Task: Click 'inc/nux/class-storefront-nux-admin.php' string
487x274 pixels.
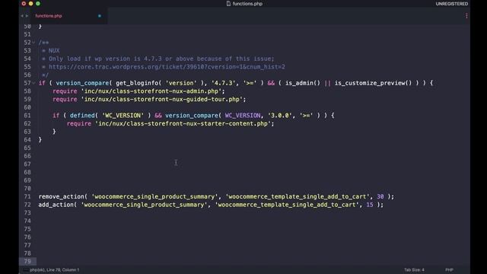Action: [x=151, y=91]
